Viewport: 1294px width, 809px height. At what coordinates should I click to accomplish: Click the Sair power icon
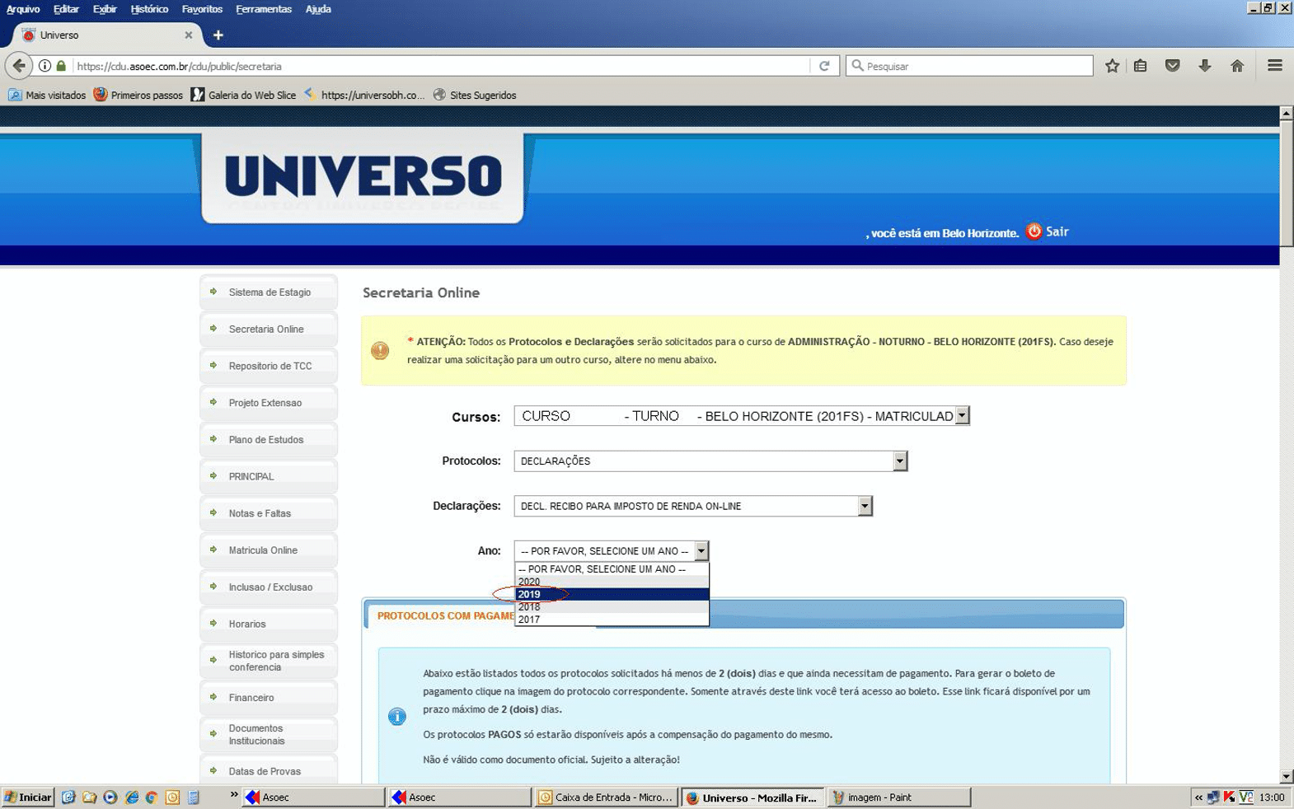(x=1034, y=231)
